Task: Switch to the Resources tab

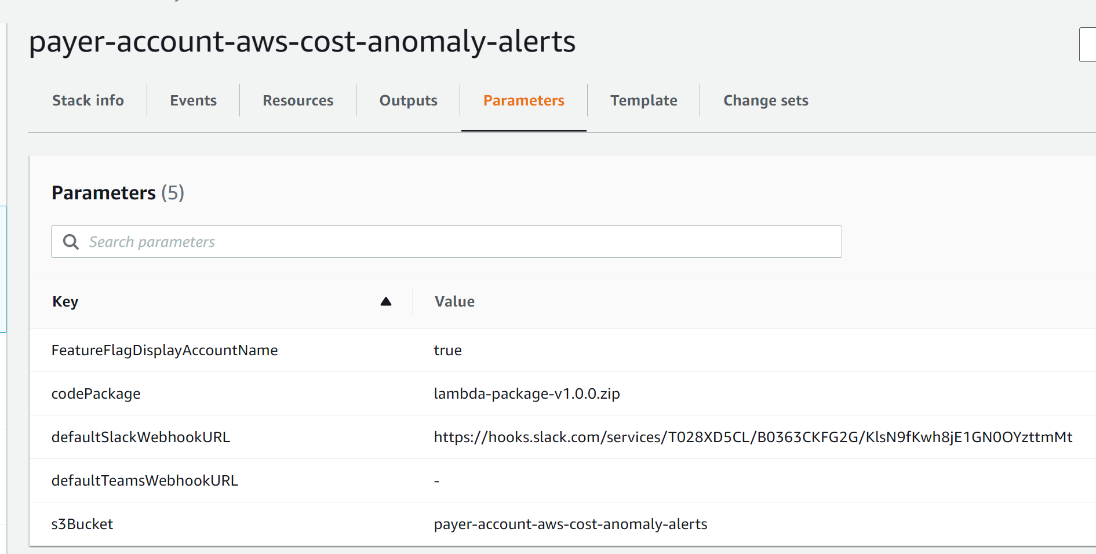Action: pos(298,100)
